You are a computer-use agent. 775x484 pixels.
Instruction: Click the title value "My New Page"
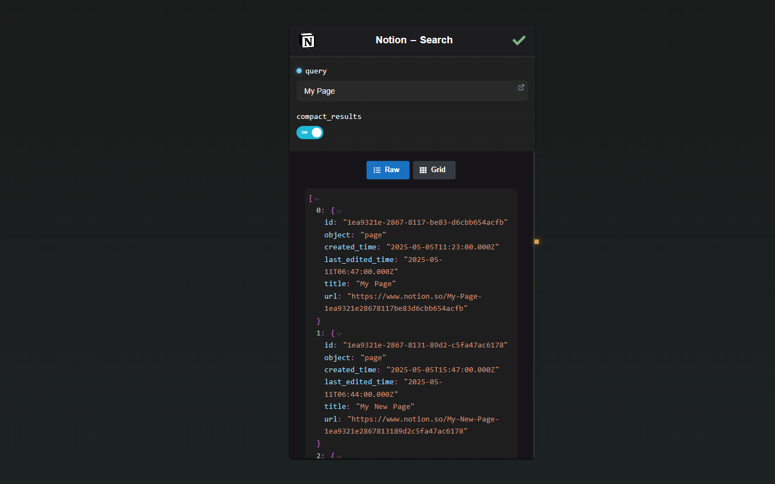coord(385,407)
